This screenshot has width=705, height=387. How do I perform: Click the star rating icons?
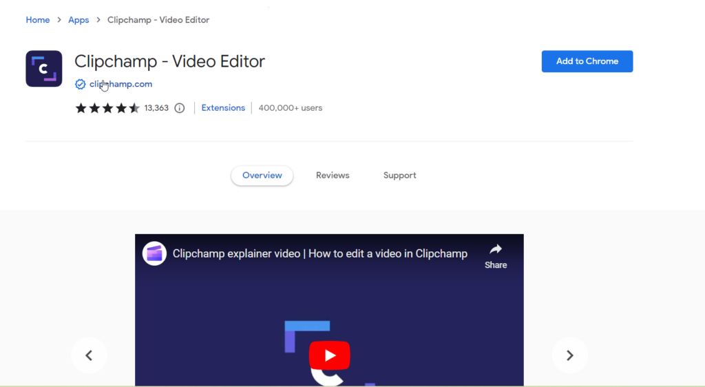pyautogui.click(x=107, y=108)
